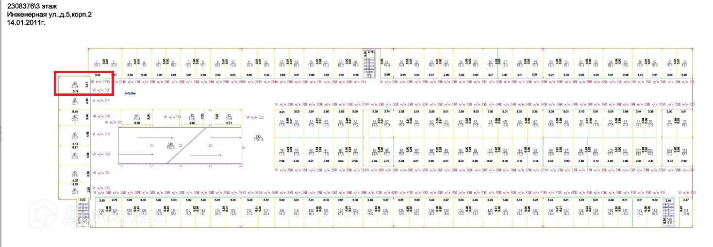The width and height of the screenshot is (713, 247).
Task: Click the label "VII м/м 318"
Action: [101, 116]
